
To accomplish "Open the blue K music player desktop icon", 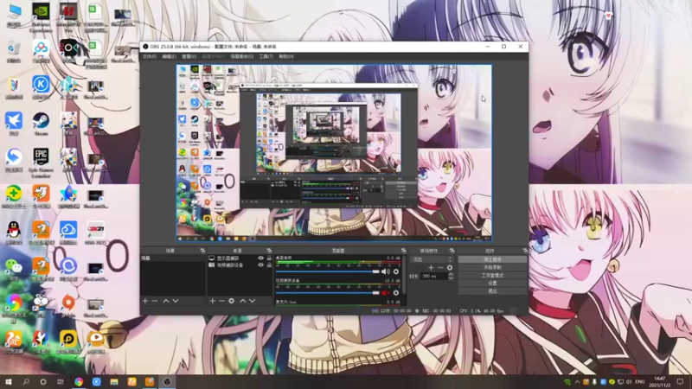I will click(x=41, y=87).
